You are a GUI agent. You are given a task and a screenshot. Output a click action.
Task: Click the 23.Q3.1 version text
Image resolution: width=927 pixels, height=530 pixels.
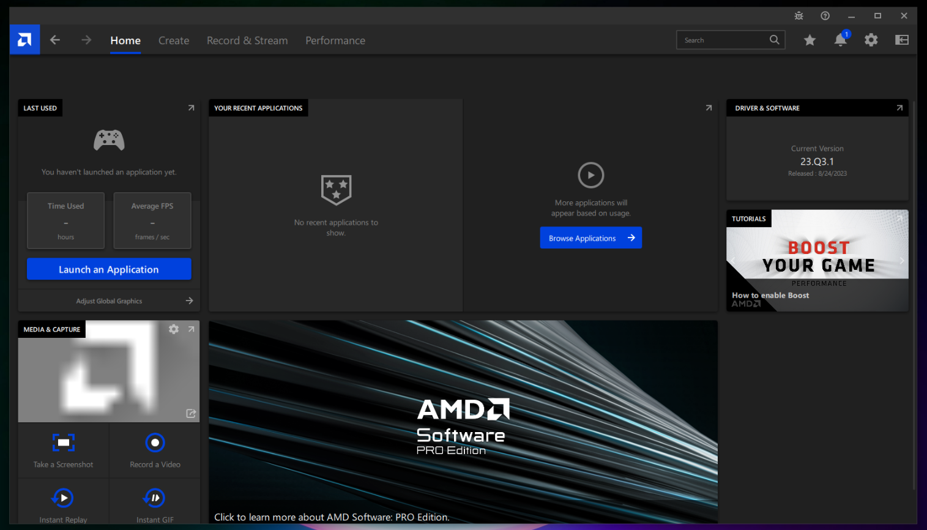pos(817,162)
